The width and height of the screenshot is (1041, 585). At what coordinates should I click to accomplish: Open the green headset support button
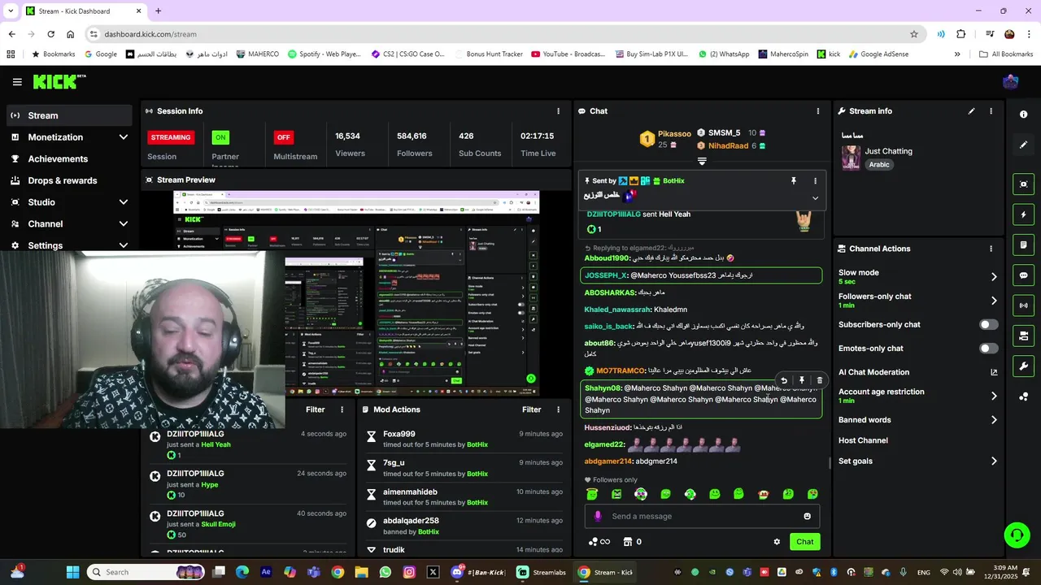click(x=1017, y=535)
